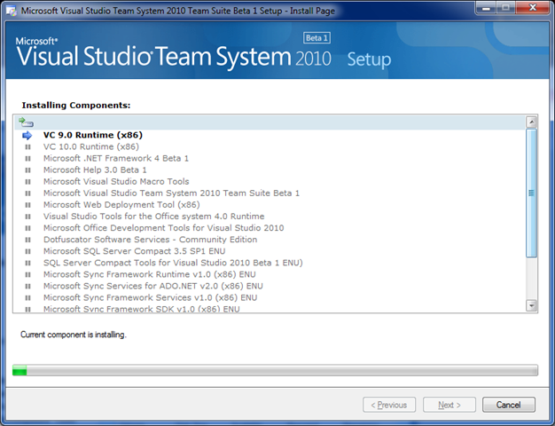Click pause icon beside Microsoft Web Deployment Tool
Screen dimensions: 555x426
(x=27, y=205)
